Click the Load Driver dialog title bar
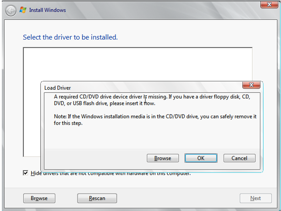 click(x=138, y=87)
